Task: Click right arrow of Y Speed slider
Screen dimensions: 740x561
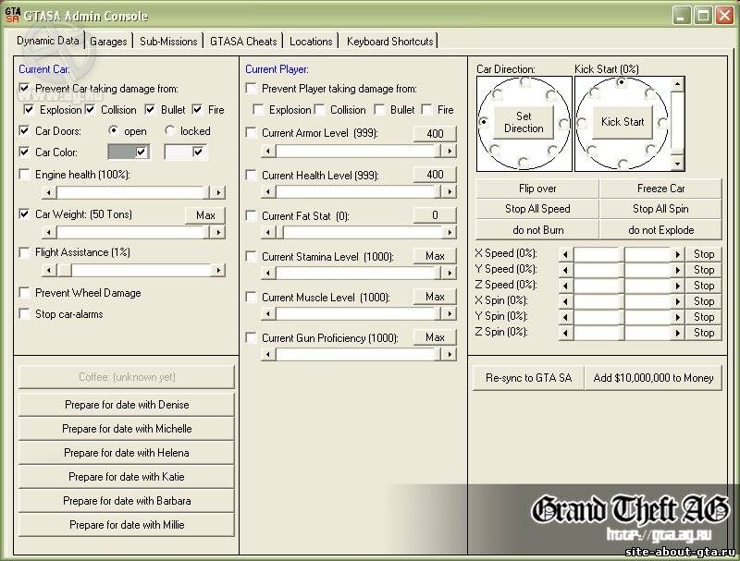Action: 677,270
